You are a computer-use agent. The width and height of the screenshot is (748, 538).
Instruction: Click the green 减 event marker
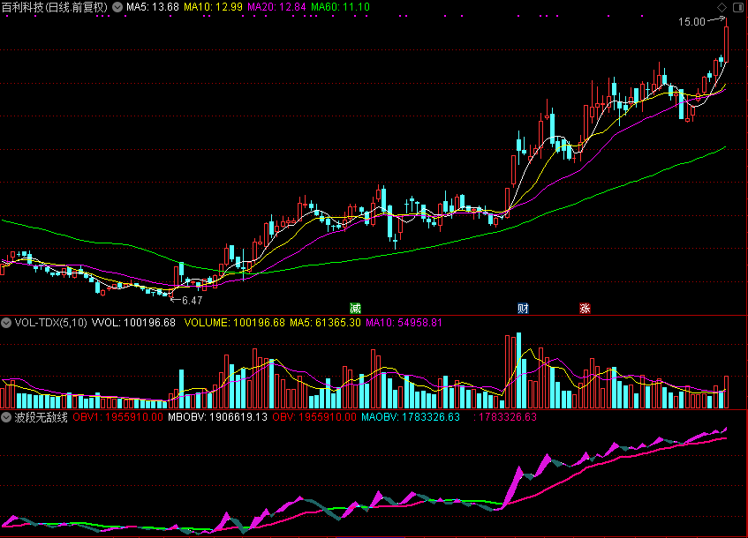(355, 309)
